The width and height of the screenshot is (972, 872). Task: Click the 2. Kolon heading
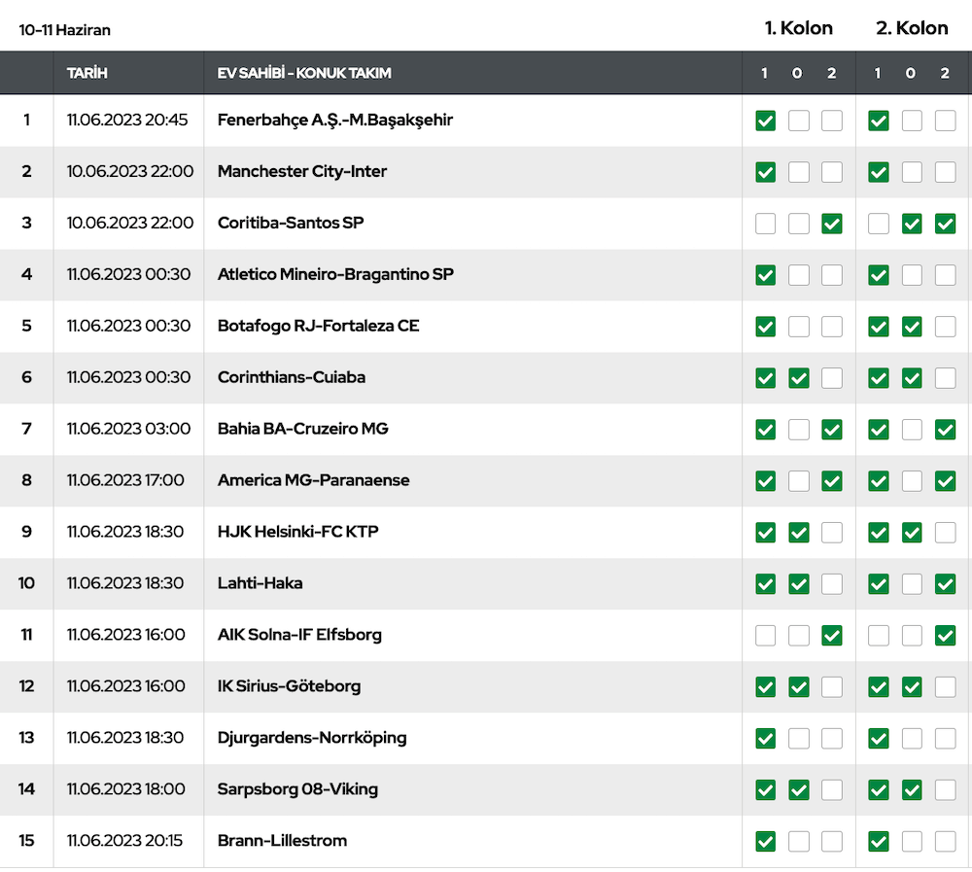(x=912, y=28)
